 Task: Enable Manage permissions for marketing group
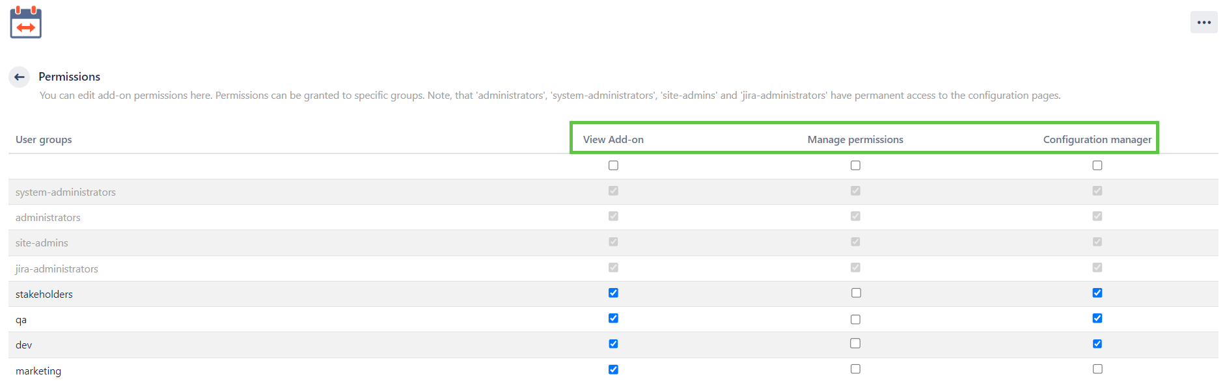(855, 369)
